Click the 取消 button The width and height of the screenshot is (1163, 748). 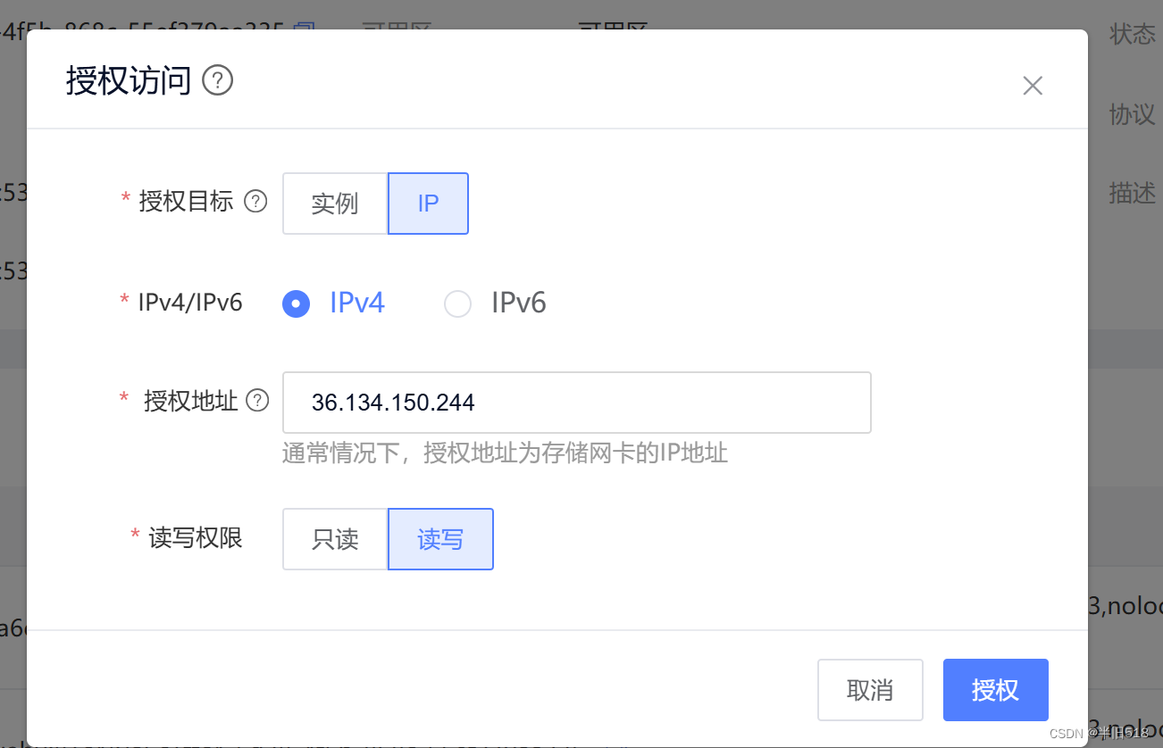[870, 690]
